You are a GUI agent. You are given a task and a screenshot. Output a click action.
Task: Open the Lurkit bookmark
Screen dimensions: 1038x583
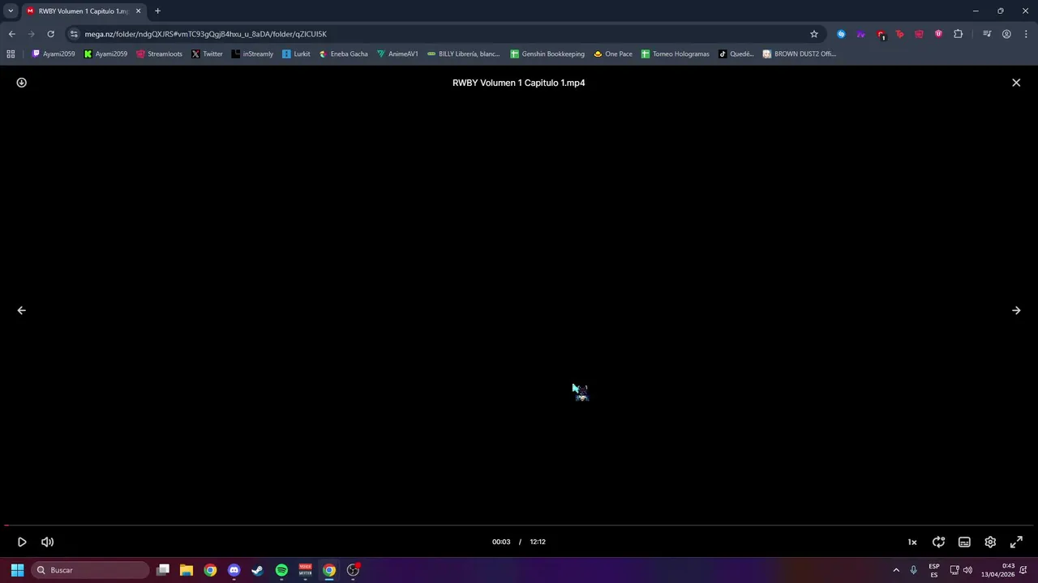click(x=296, y=54)
